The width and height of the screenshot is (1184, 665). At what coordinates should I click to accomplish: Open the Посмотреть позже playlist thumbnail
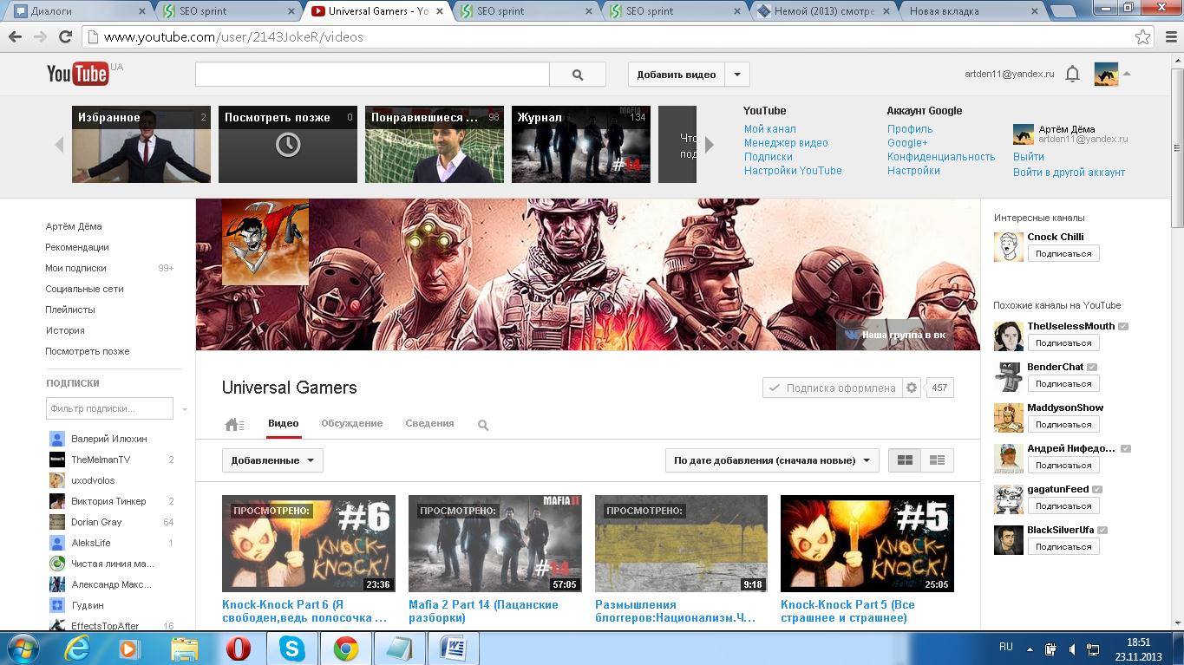click(288, 145)
